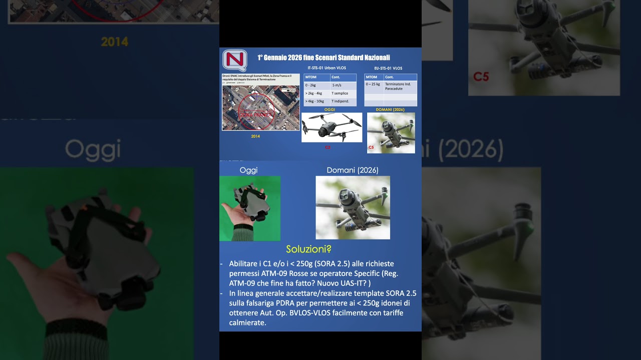
Task: Select the "5 m/s" table cell
Action: [343, 85]
